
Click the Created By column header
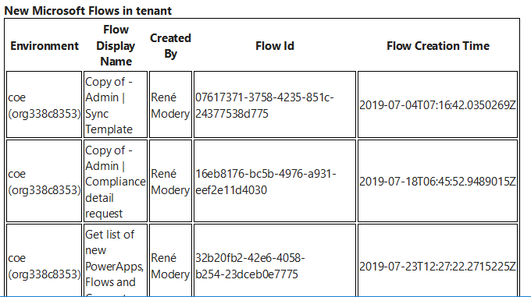[x=170, y=46]
